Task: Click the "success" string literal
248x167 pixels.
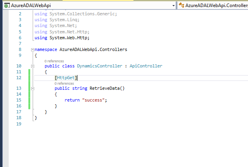Action: [93, 100]
